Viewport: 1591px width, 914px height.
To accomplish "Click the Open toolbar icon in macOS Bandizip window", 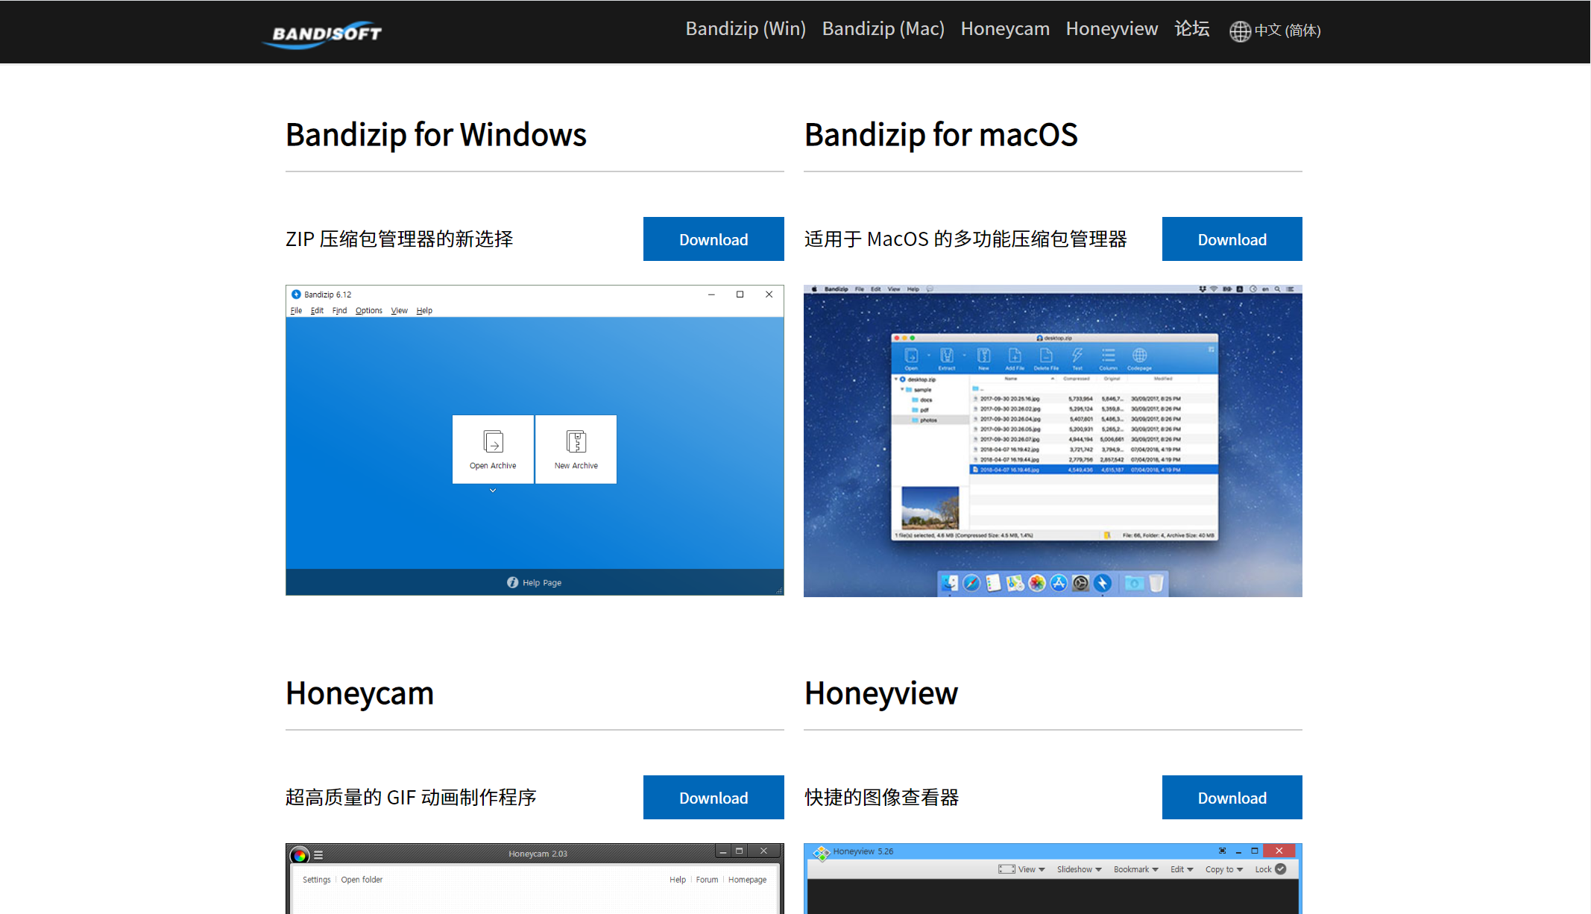I will click(911, 356).
